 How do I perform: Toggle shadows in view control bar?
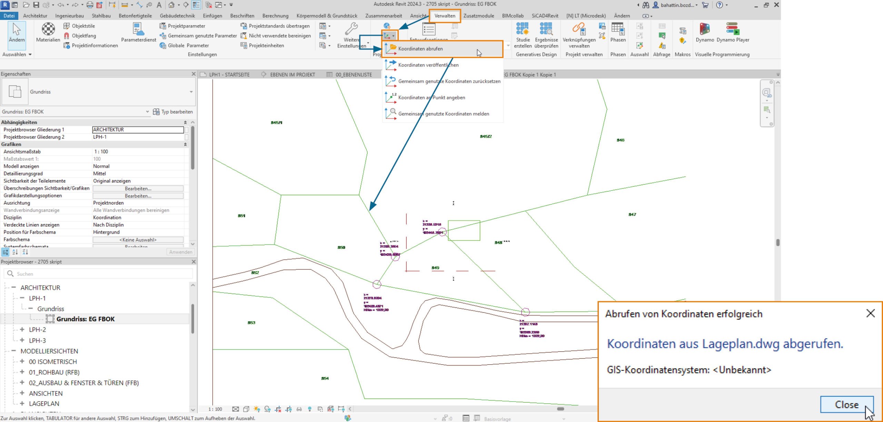[267, 409]
